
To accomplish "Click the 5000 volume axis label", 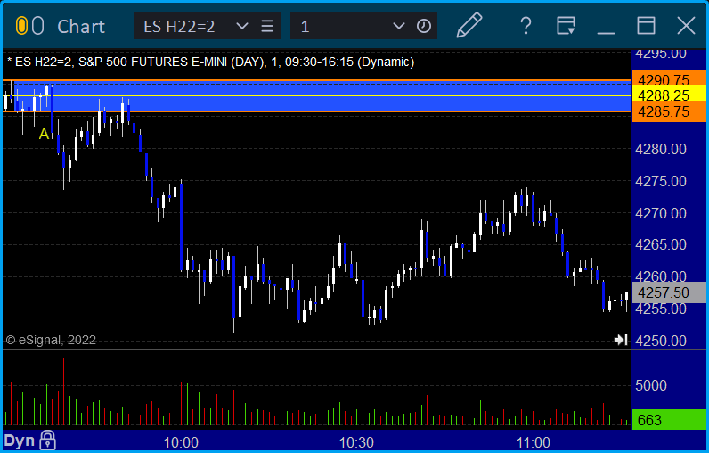I will click(x=651, y=385).
